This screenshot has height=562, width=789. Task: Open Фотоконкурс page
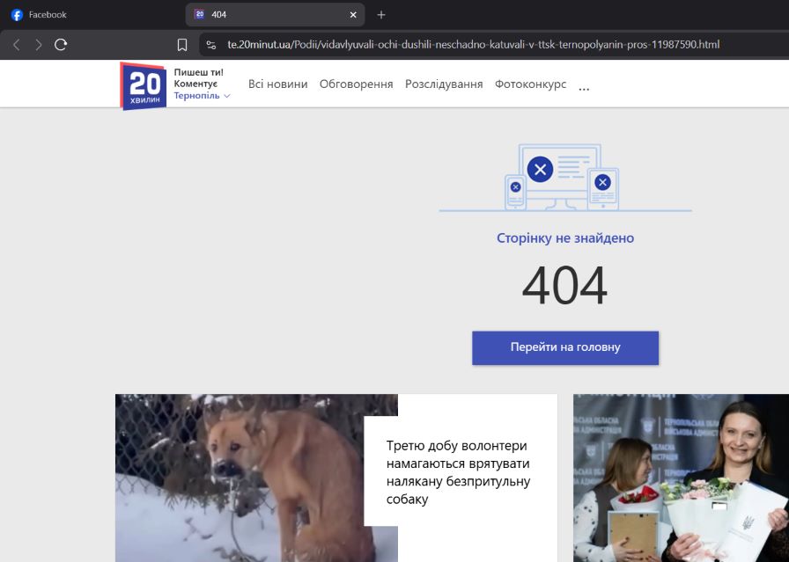click(x=530, y=84)
